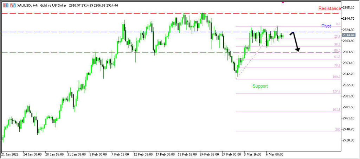This screenshot has width=360, height=159.
Task: Click the current price tag 2914.44
Action: [348, 35]
